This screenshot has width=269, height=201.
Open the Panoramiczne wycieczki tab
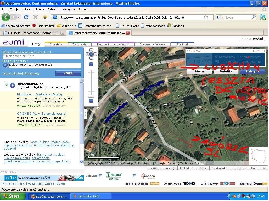pos(113,44)
